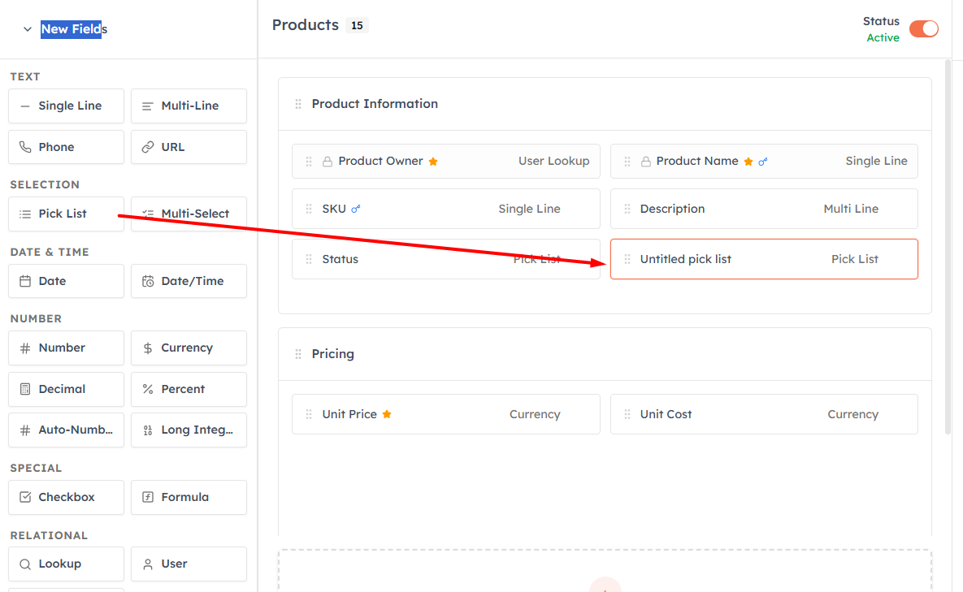
Task: Click the Lookup field magnifier icon
Action: (25, 564)
